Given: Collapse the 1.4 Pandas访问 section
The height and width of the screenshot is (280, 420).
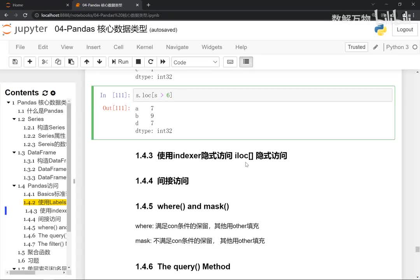Looking at the screenshot, I should 14,185.
